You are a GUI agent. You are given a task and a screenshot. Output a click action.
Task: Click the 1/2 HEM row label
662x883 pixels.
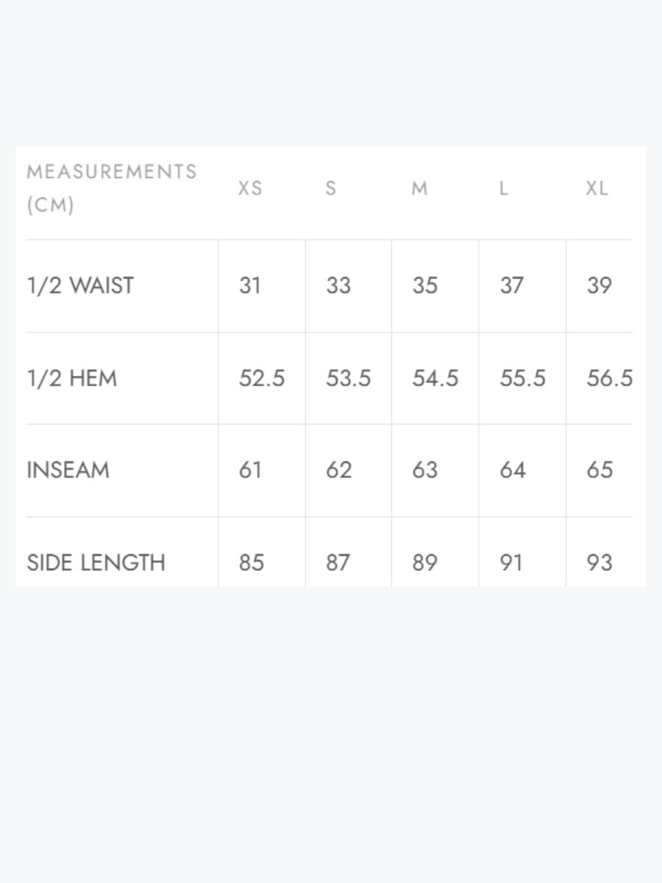(71, 378)
